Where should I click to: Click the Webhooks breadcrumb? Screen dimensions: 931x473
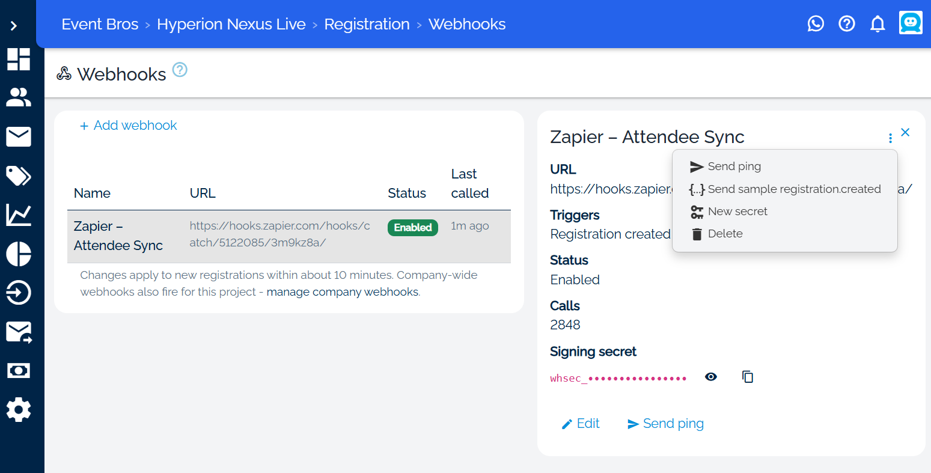pyautogui.click(x=467, y=24)
